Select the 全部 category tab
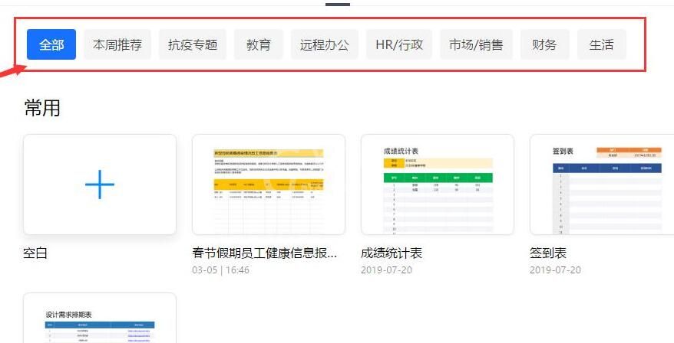Screen dimensions: 674x343 51,44
